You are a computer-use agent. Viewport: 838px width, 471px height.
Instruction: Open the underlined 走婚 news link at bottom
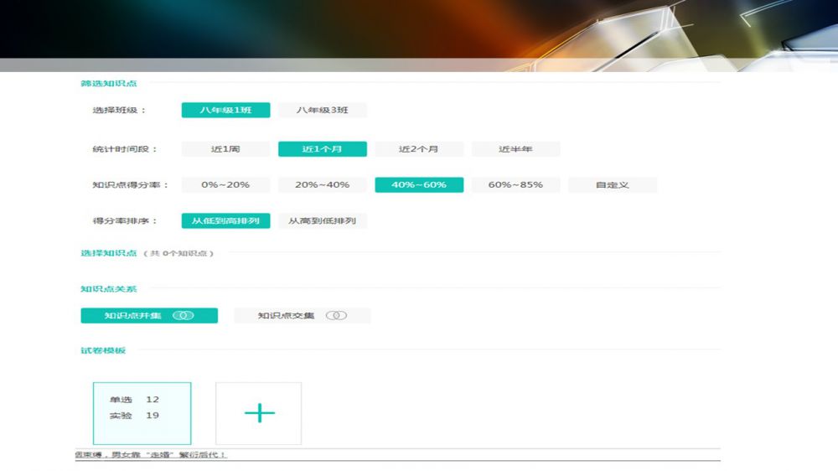[x=151, y=455]
